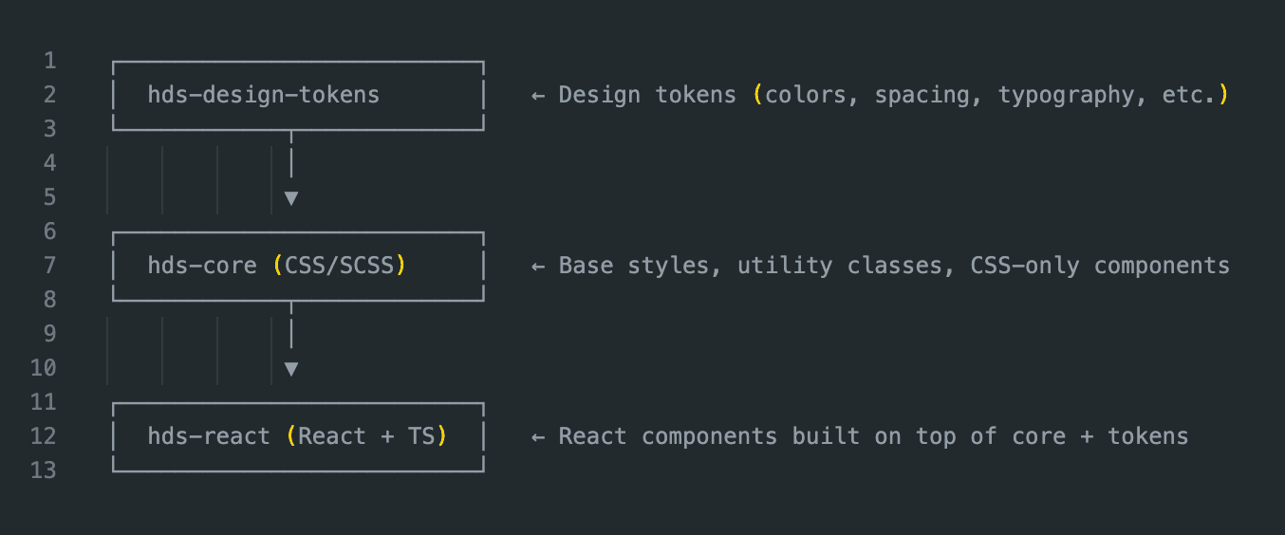The image size is (1285, 535).
Task: Click the "CSS/SCSS" text inside parentheses
Action: 339,266
